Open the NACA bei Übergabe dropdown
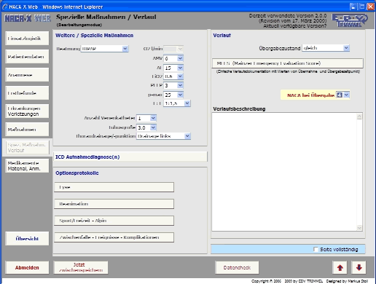Viewport: 376px width, 284px height. pos(342,95)
